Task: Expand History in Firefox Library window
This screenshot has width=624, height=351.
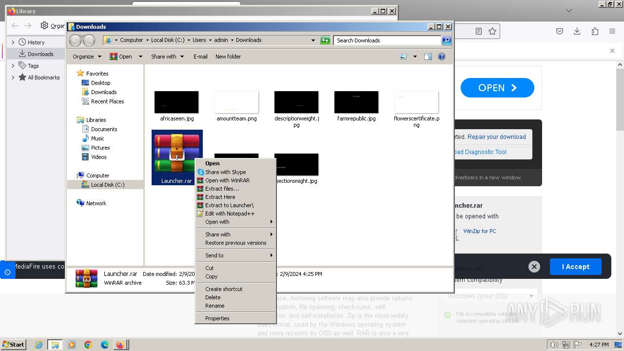Action: (x=13, y=42)
